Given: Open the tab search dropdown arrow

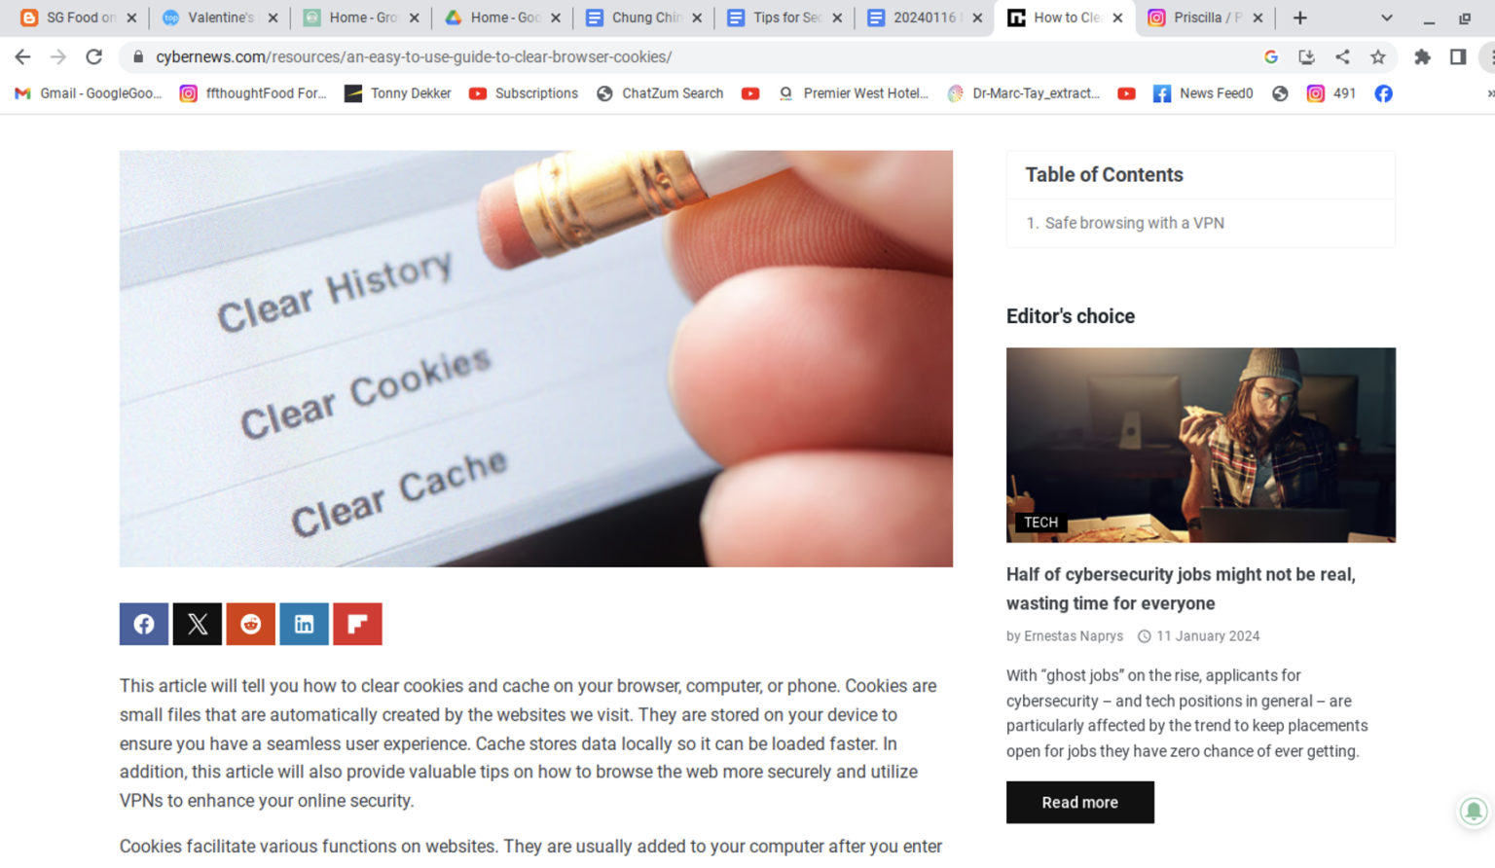Looking at the screenshot, I should pyautogui.click(x=1387, y=18).
